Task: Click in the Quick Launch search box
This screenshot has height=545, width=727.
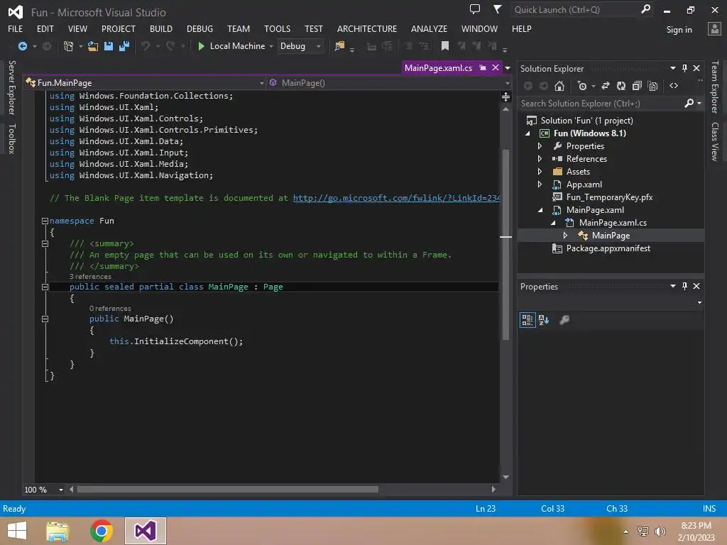Action: pos(575,9)
